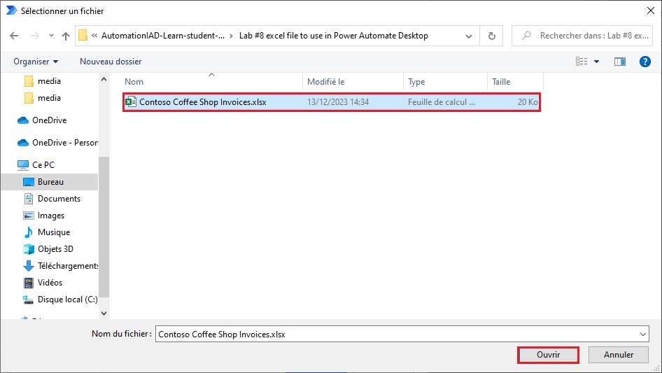Change view mode icon

[x=582, y=62]
